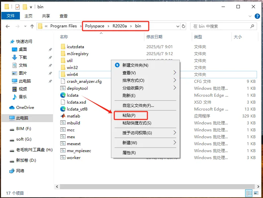263x198 pixels.
Task: Expand the 分组依据(P) submenu arrow
Action: pyautogui.click(x=175, y=88)
